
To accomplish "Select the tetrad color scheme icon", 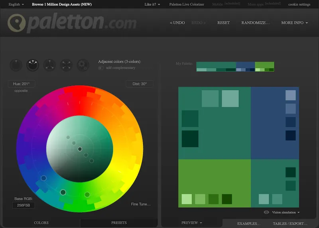I will coord(66,65).
